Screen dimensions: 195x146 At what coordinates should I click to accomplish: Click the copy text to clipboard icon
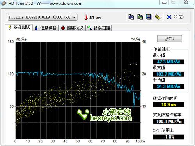tap(131, 17)
